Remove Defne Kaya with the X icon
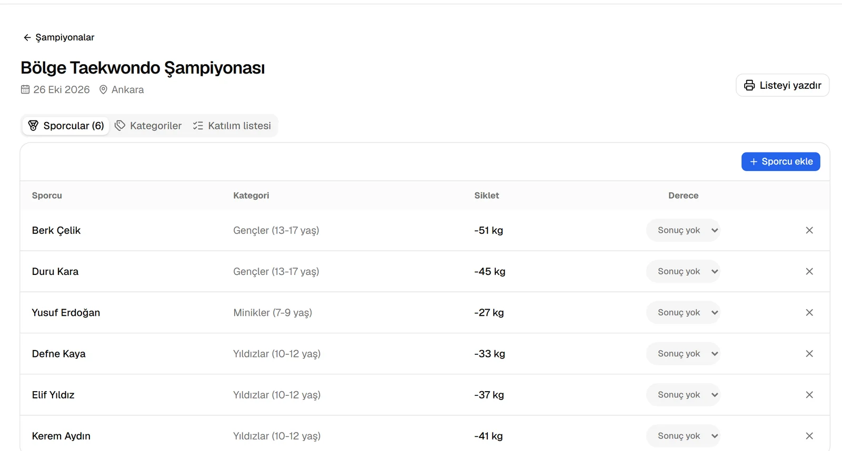The image size is (842, 451). 809,354
